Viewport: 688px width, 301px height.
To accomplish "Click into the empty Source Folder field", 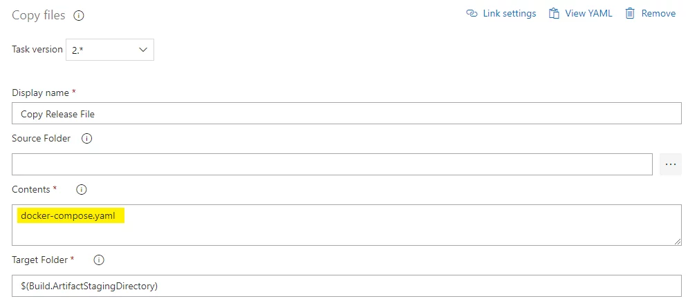I will pyautogui.click(x=332, y=164).
